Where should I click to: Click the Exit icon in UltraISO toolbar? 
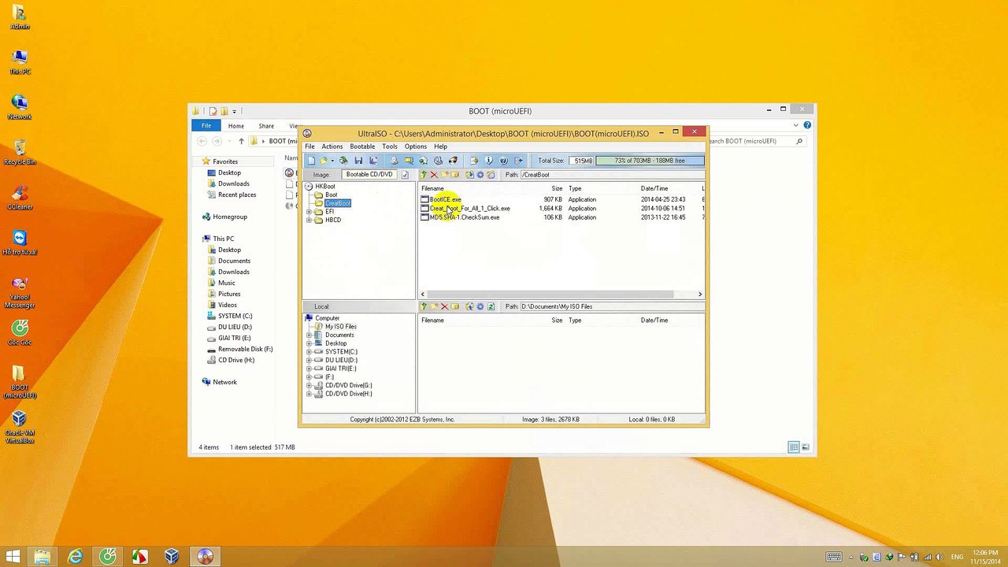click(x=518, y=161)
